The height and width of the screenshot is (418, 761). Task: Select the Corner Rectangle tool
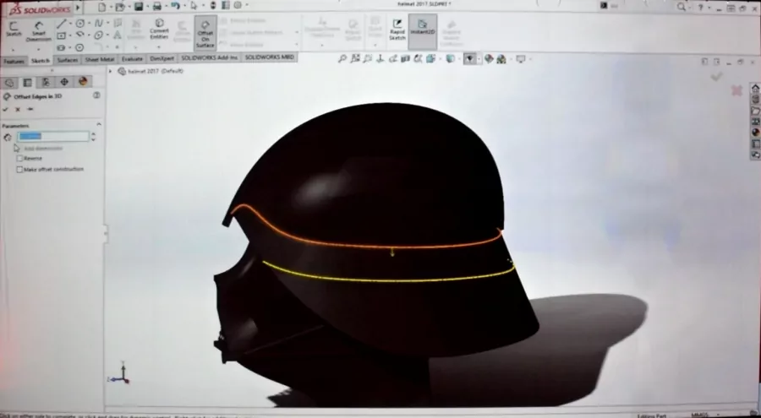[x=61, y=35]
